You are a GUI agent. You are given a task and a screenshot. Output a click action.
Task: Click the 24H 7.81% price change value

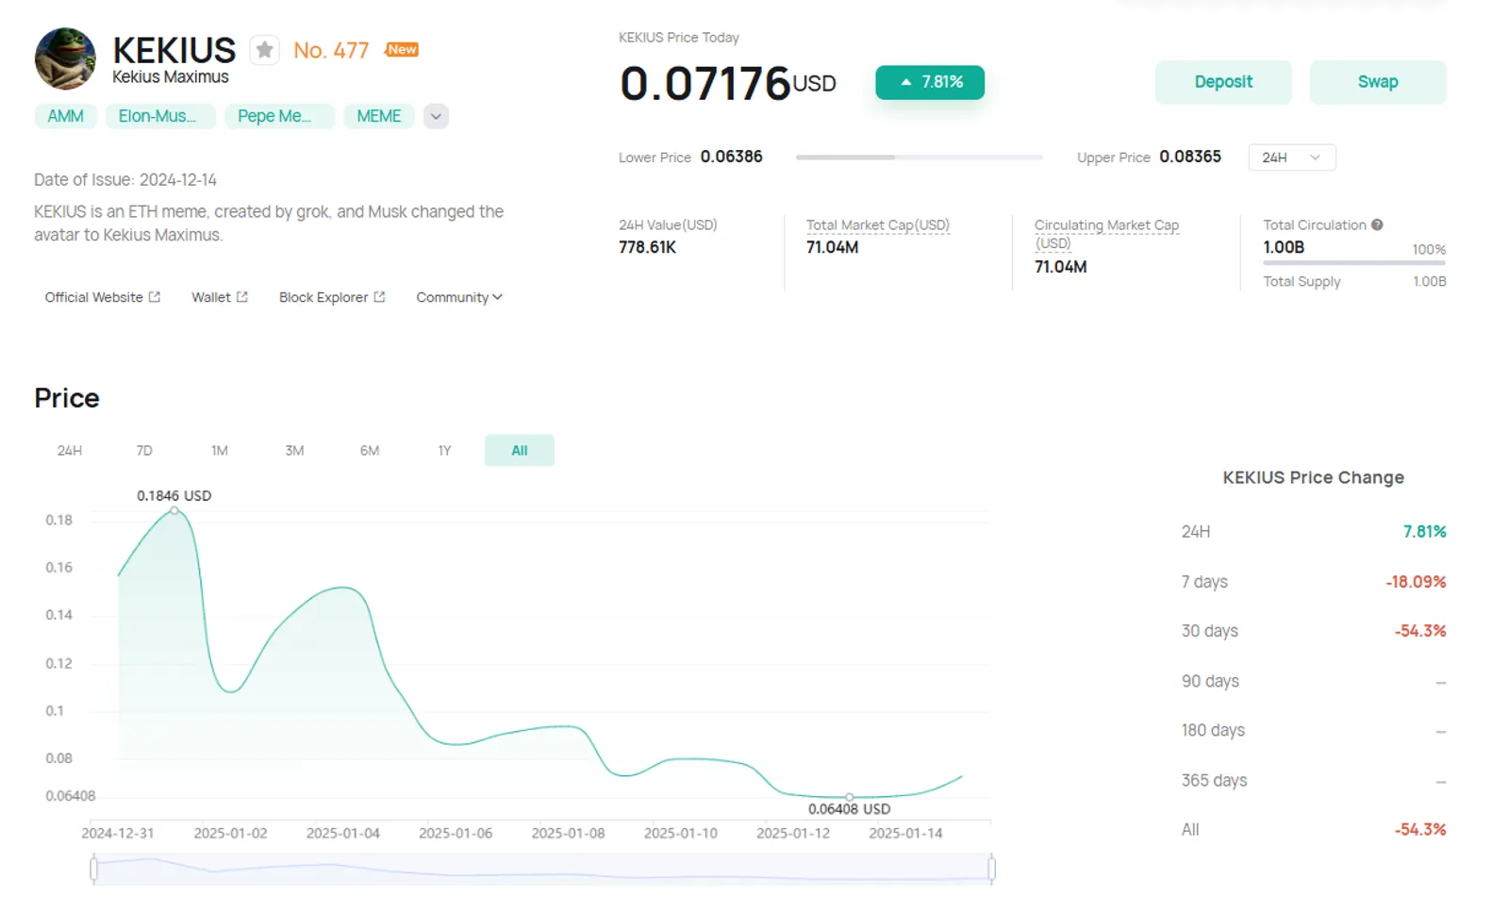click(x=1424, y=532)
